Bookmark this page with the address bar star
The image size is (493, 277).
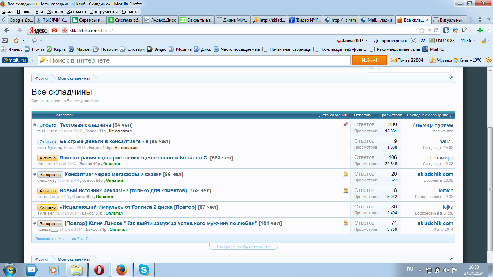tap(422, 31)
